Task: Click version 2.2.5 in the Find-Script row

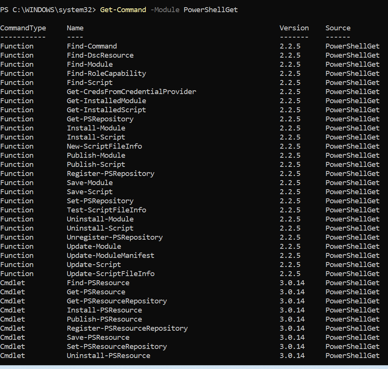Action: (290, 83)
